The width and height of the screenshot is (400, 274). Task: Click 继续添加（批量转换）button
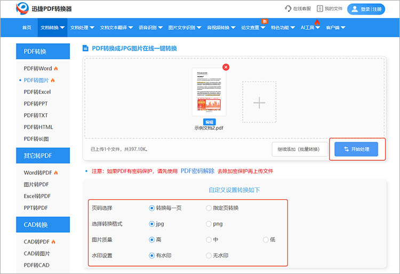tap(300, 149)
